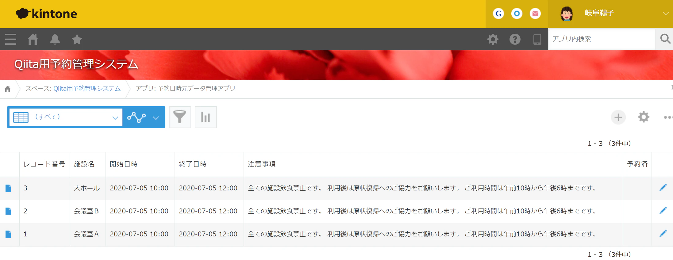Go to portal home icon in toolbar
This screenshot has width=673, height=260.
point(33,39)
